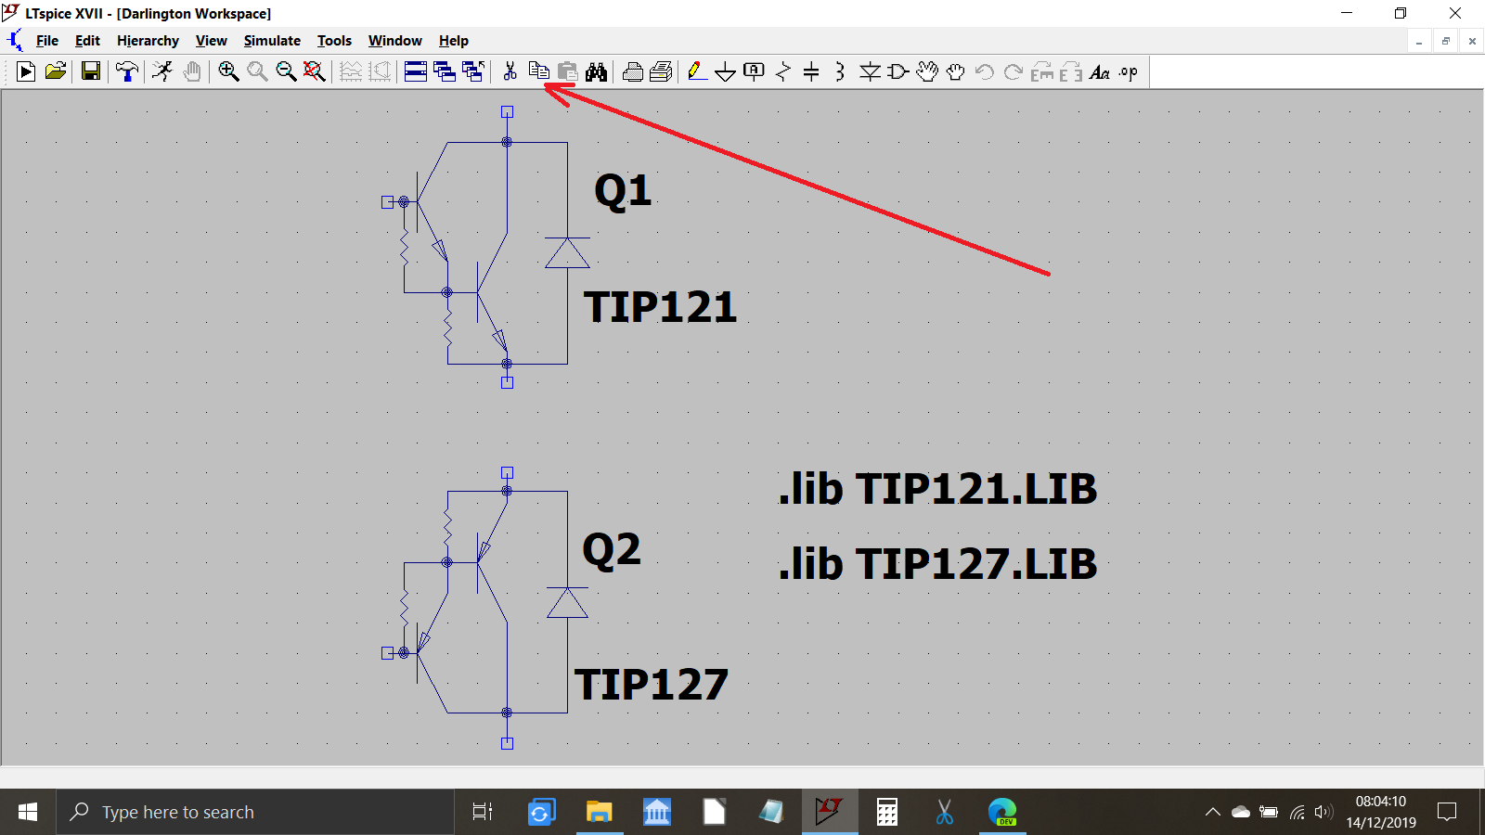
Task: Open the Component gate icon
Action: click(x=897, y=71)
